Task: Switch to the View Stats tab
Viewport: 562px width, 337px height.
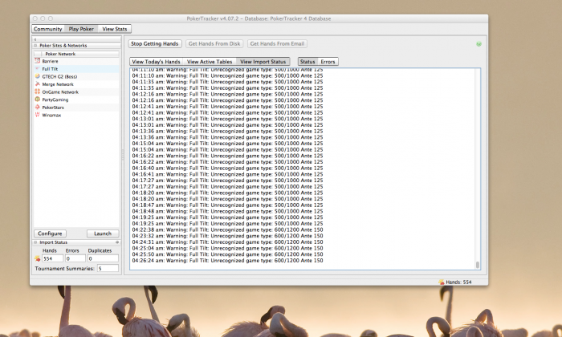Action: pyautogui.click(x=115, y=29)
